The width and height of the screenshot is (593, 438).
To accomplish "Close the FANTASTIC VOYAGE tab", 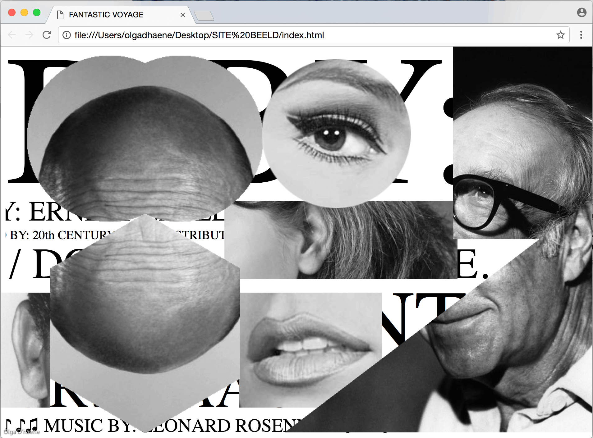I will pos(183,15).
